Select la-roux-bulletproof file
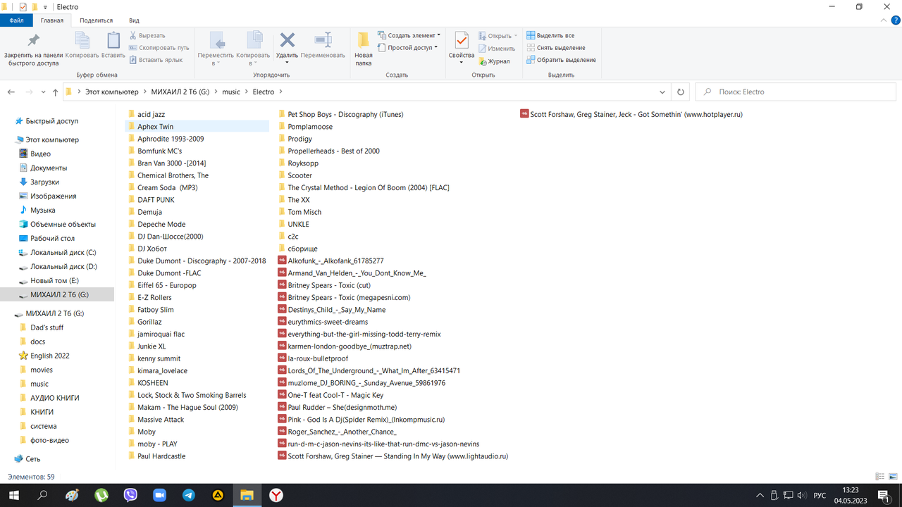Screen dimensions: 902x507 (318, 358)
